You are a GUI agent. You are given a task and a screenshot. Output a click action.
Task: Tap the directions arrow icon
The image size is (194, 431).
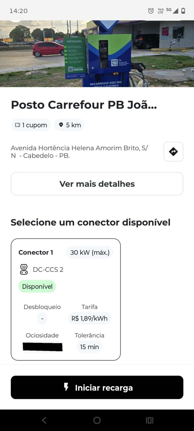(173, 152)
